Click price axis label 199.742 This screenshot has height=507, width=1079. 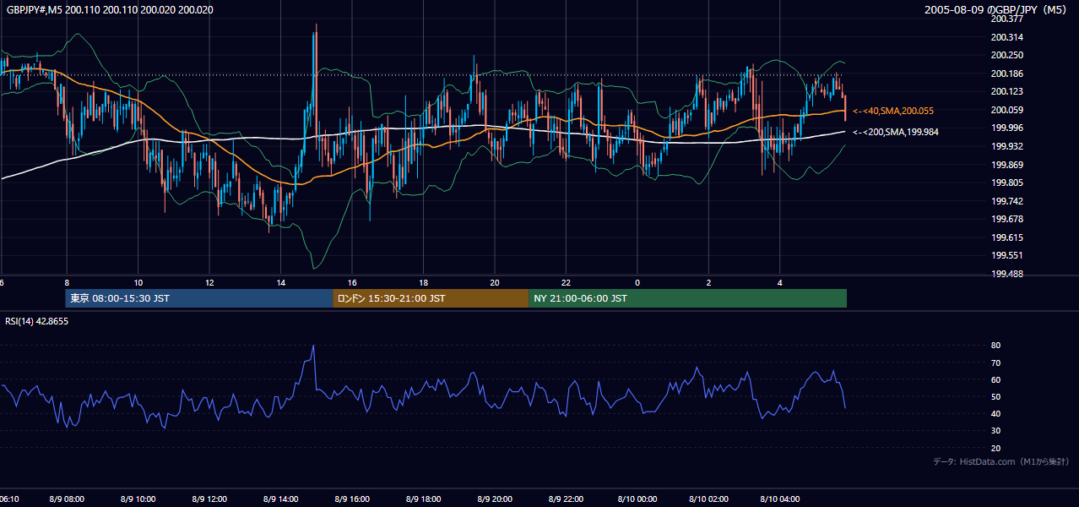click(x=1006, y=201)
